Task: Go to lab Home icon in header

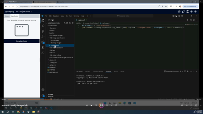Action: [x=179, y=11]
